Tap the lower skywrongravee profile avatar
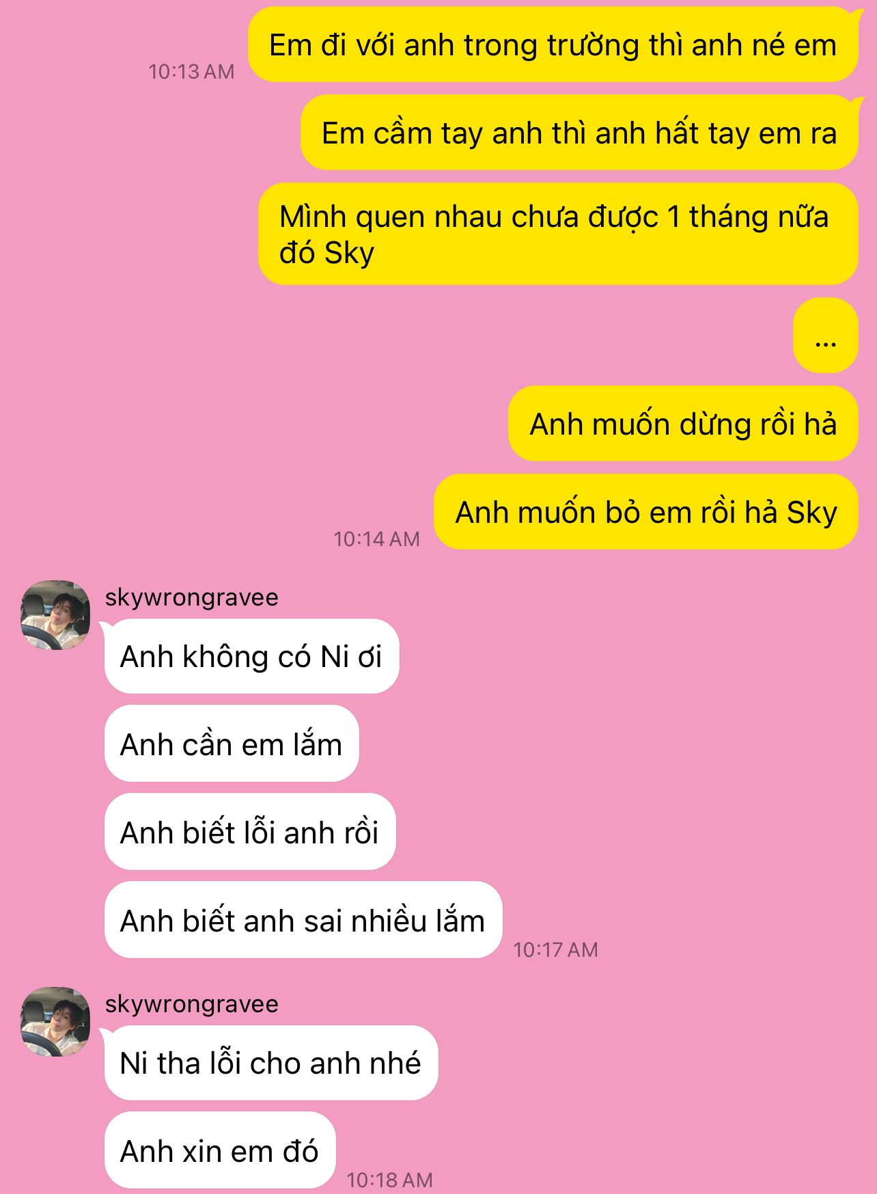The height and width of the screenshot is (1194, 877). [55, 1021]
